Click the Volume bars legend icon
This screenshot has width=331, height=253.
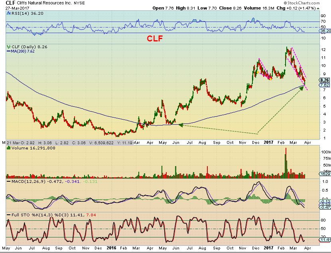pyautogui.click(x=9, y=148)
